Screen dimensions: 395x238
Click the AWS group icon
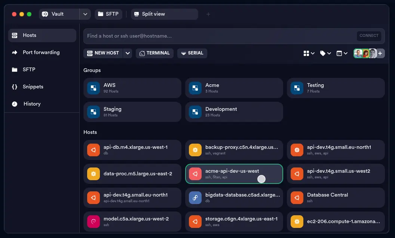pos(93,88)
